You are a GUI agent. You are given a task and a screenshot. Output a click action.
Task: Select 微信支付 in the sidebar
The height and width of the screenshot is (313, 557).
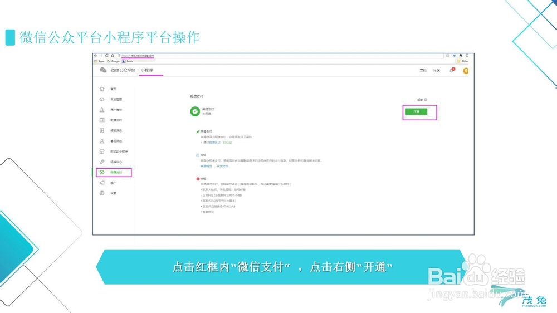pyautogui.click(x=114, y=172)
